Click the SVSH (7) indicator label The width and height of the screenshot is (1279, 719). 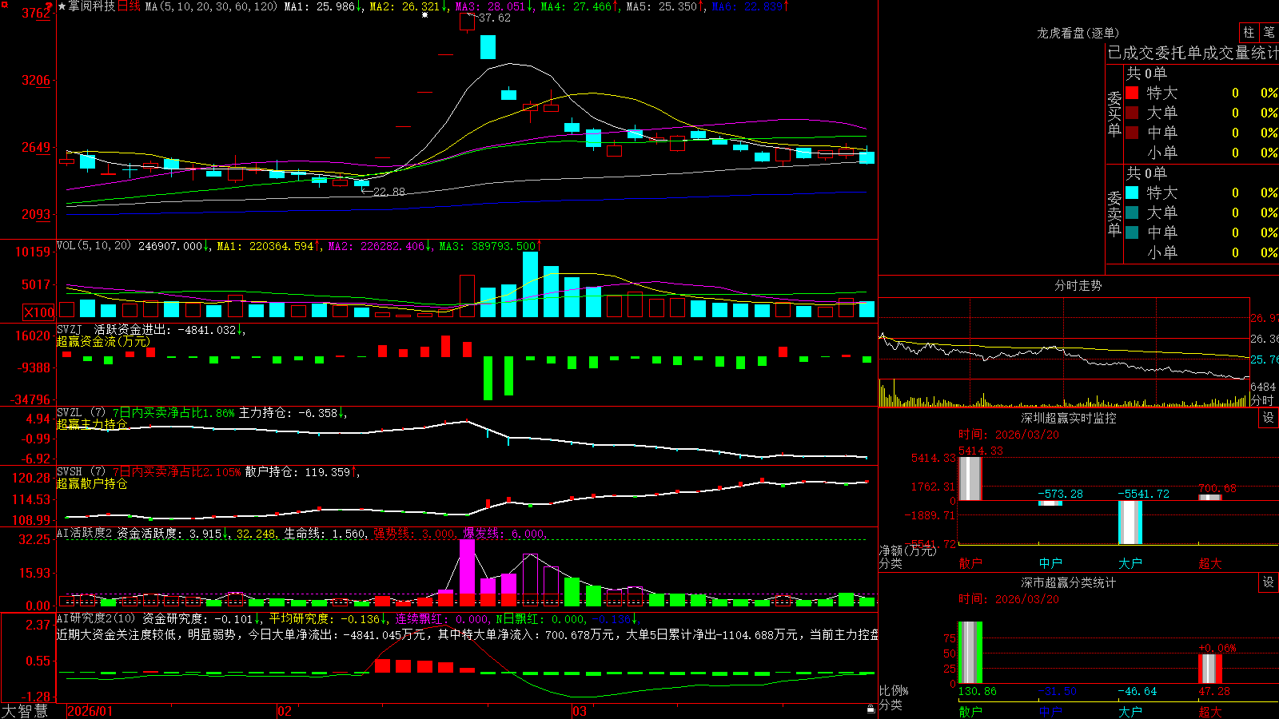[81, 472]
